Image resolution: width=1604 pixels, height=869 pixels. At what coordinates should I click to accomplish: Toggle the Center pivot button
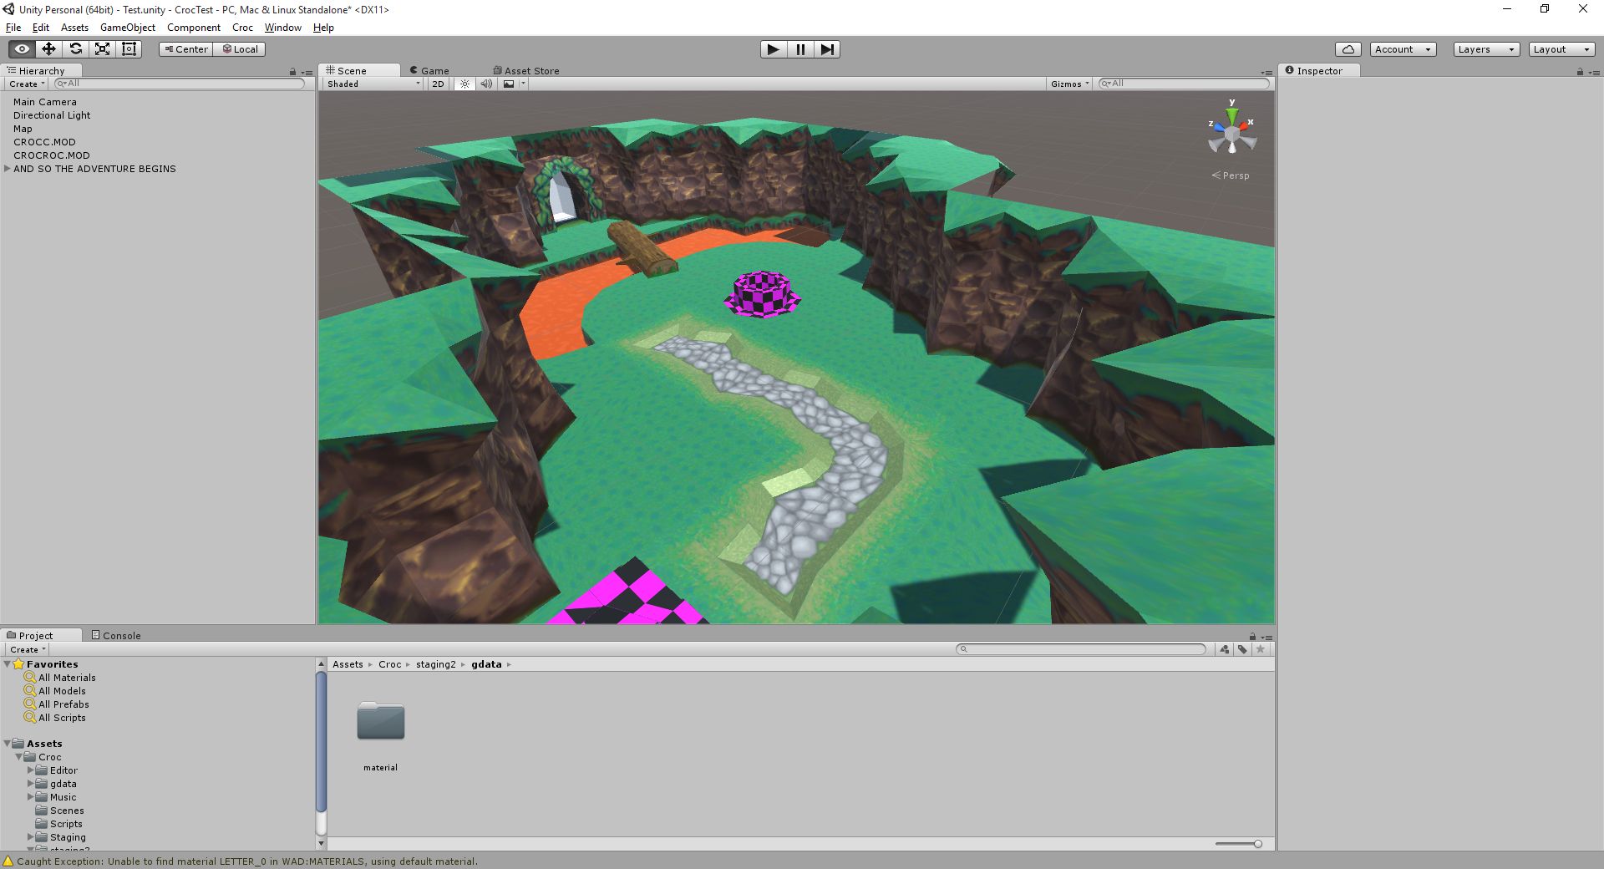(x=186, y=49)
